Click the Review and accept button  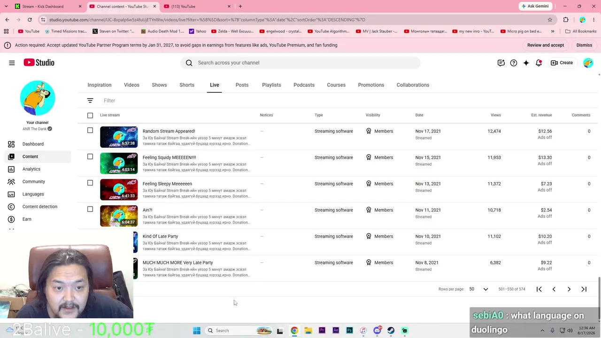[546, 45]
